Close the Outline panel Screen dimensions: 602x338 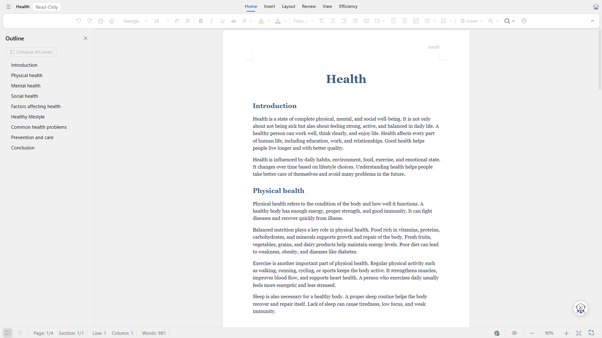click(x=85, y=38)
